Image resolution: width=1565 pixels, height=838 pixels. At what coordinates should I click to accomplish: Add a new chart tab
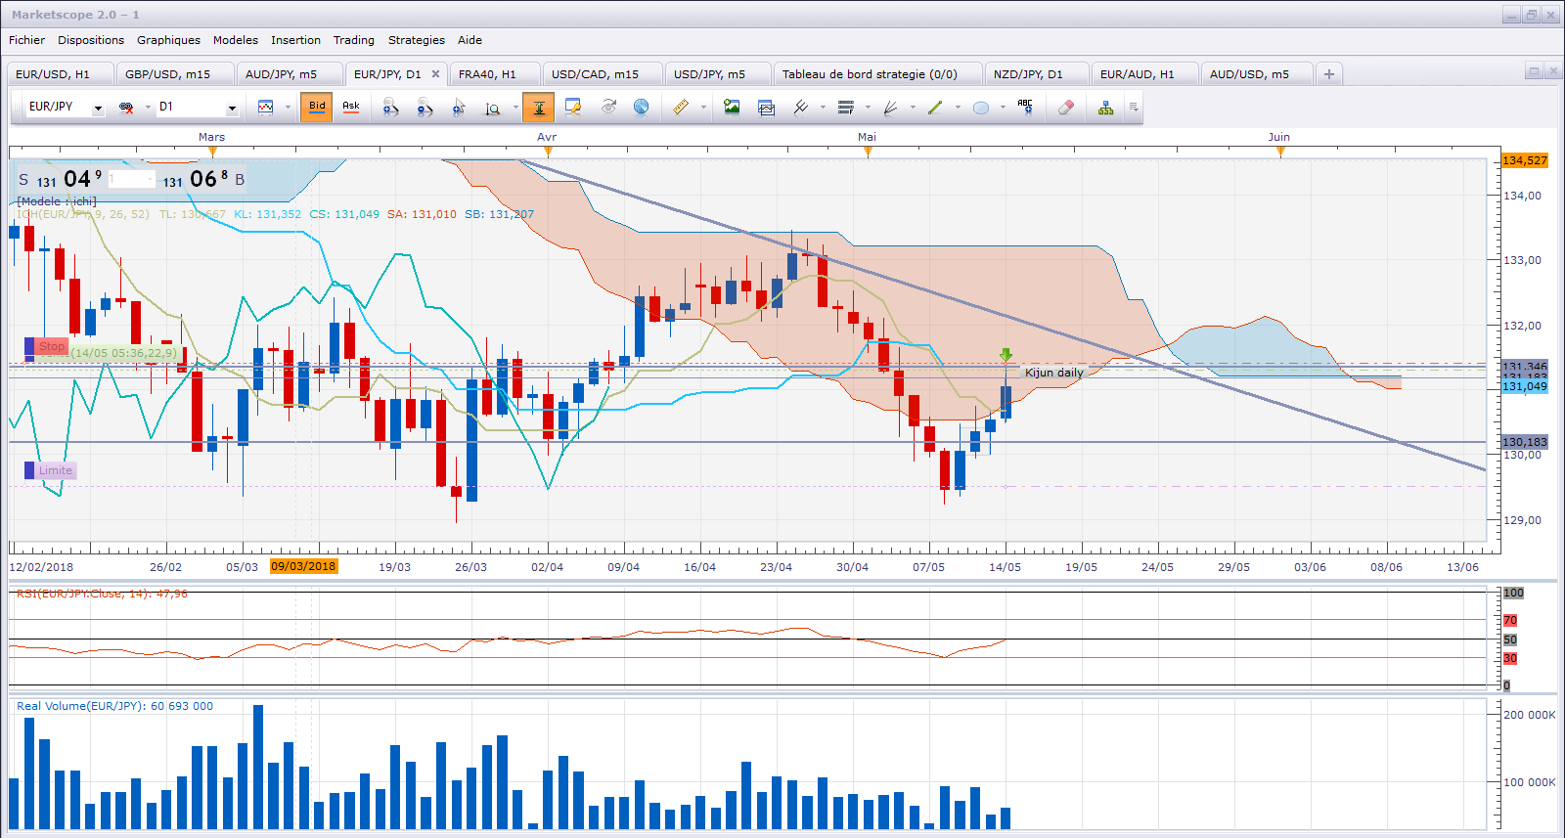point(1329,74)
